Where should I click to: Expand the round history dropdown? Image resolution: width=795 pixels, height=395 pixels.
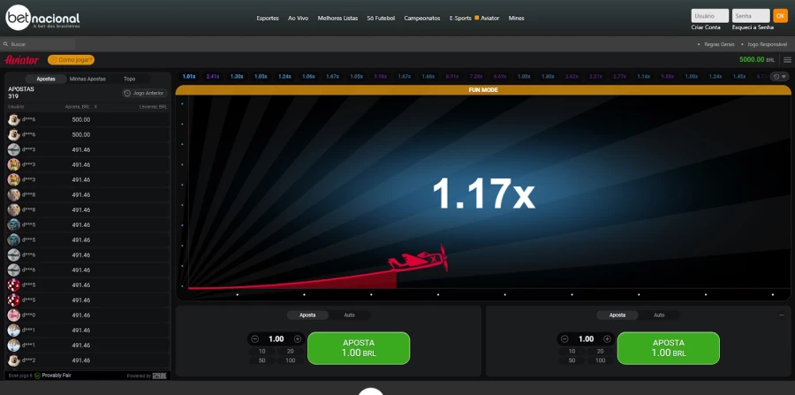[779, 77]
